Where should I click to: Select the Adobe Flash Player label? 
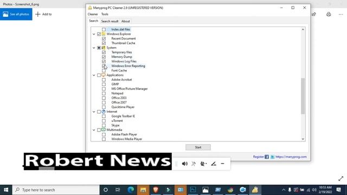tap(124, 134)
